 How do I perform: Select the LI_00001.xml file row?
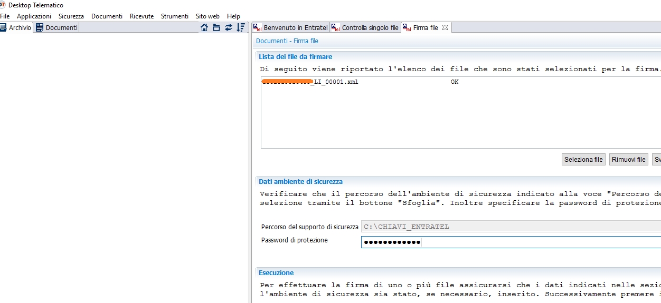click(x=460, y=82)
